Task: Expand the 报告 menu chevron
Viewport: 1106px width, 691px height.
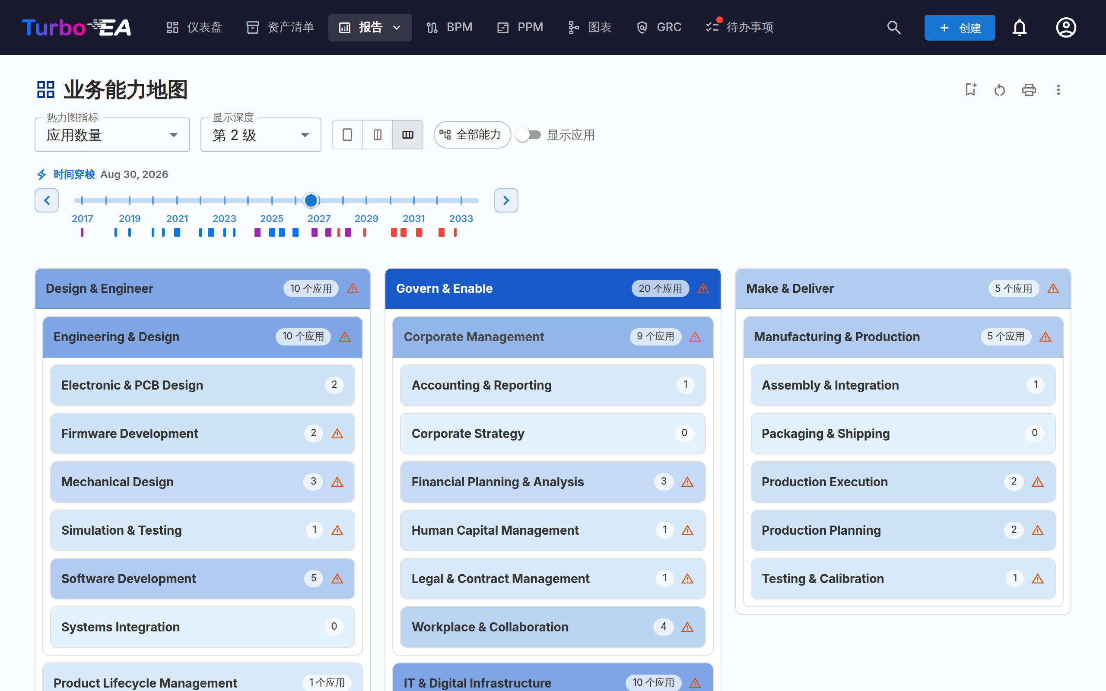Action: (397, 28)
